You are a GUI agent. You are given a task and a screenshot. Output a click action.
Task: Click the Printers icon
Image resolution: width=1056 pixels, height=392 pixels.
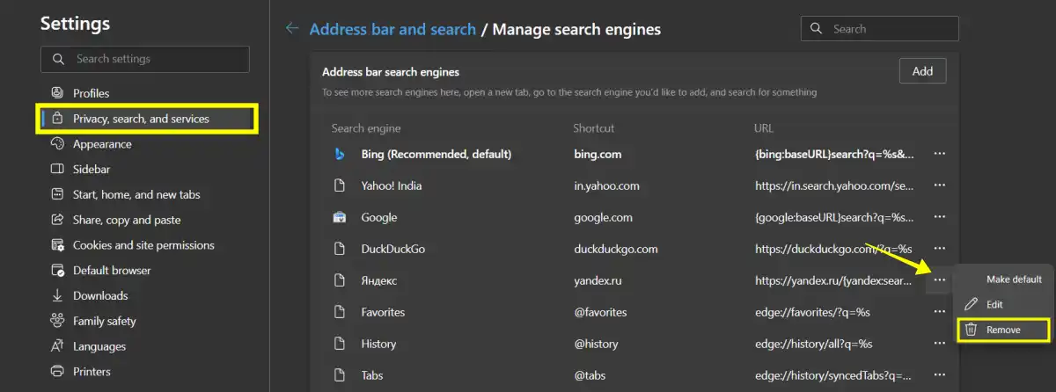pos(58,371)
